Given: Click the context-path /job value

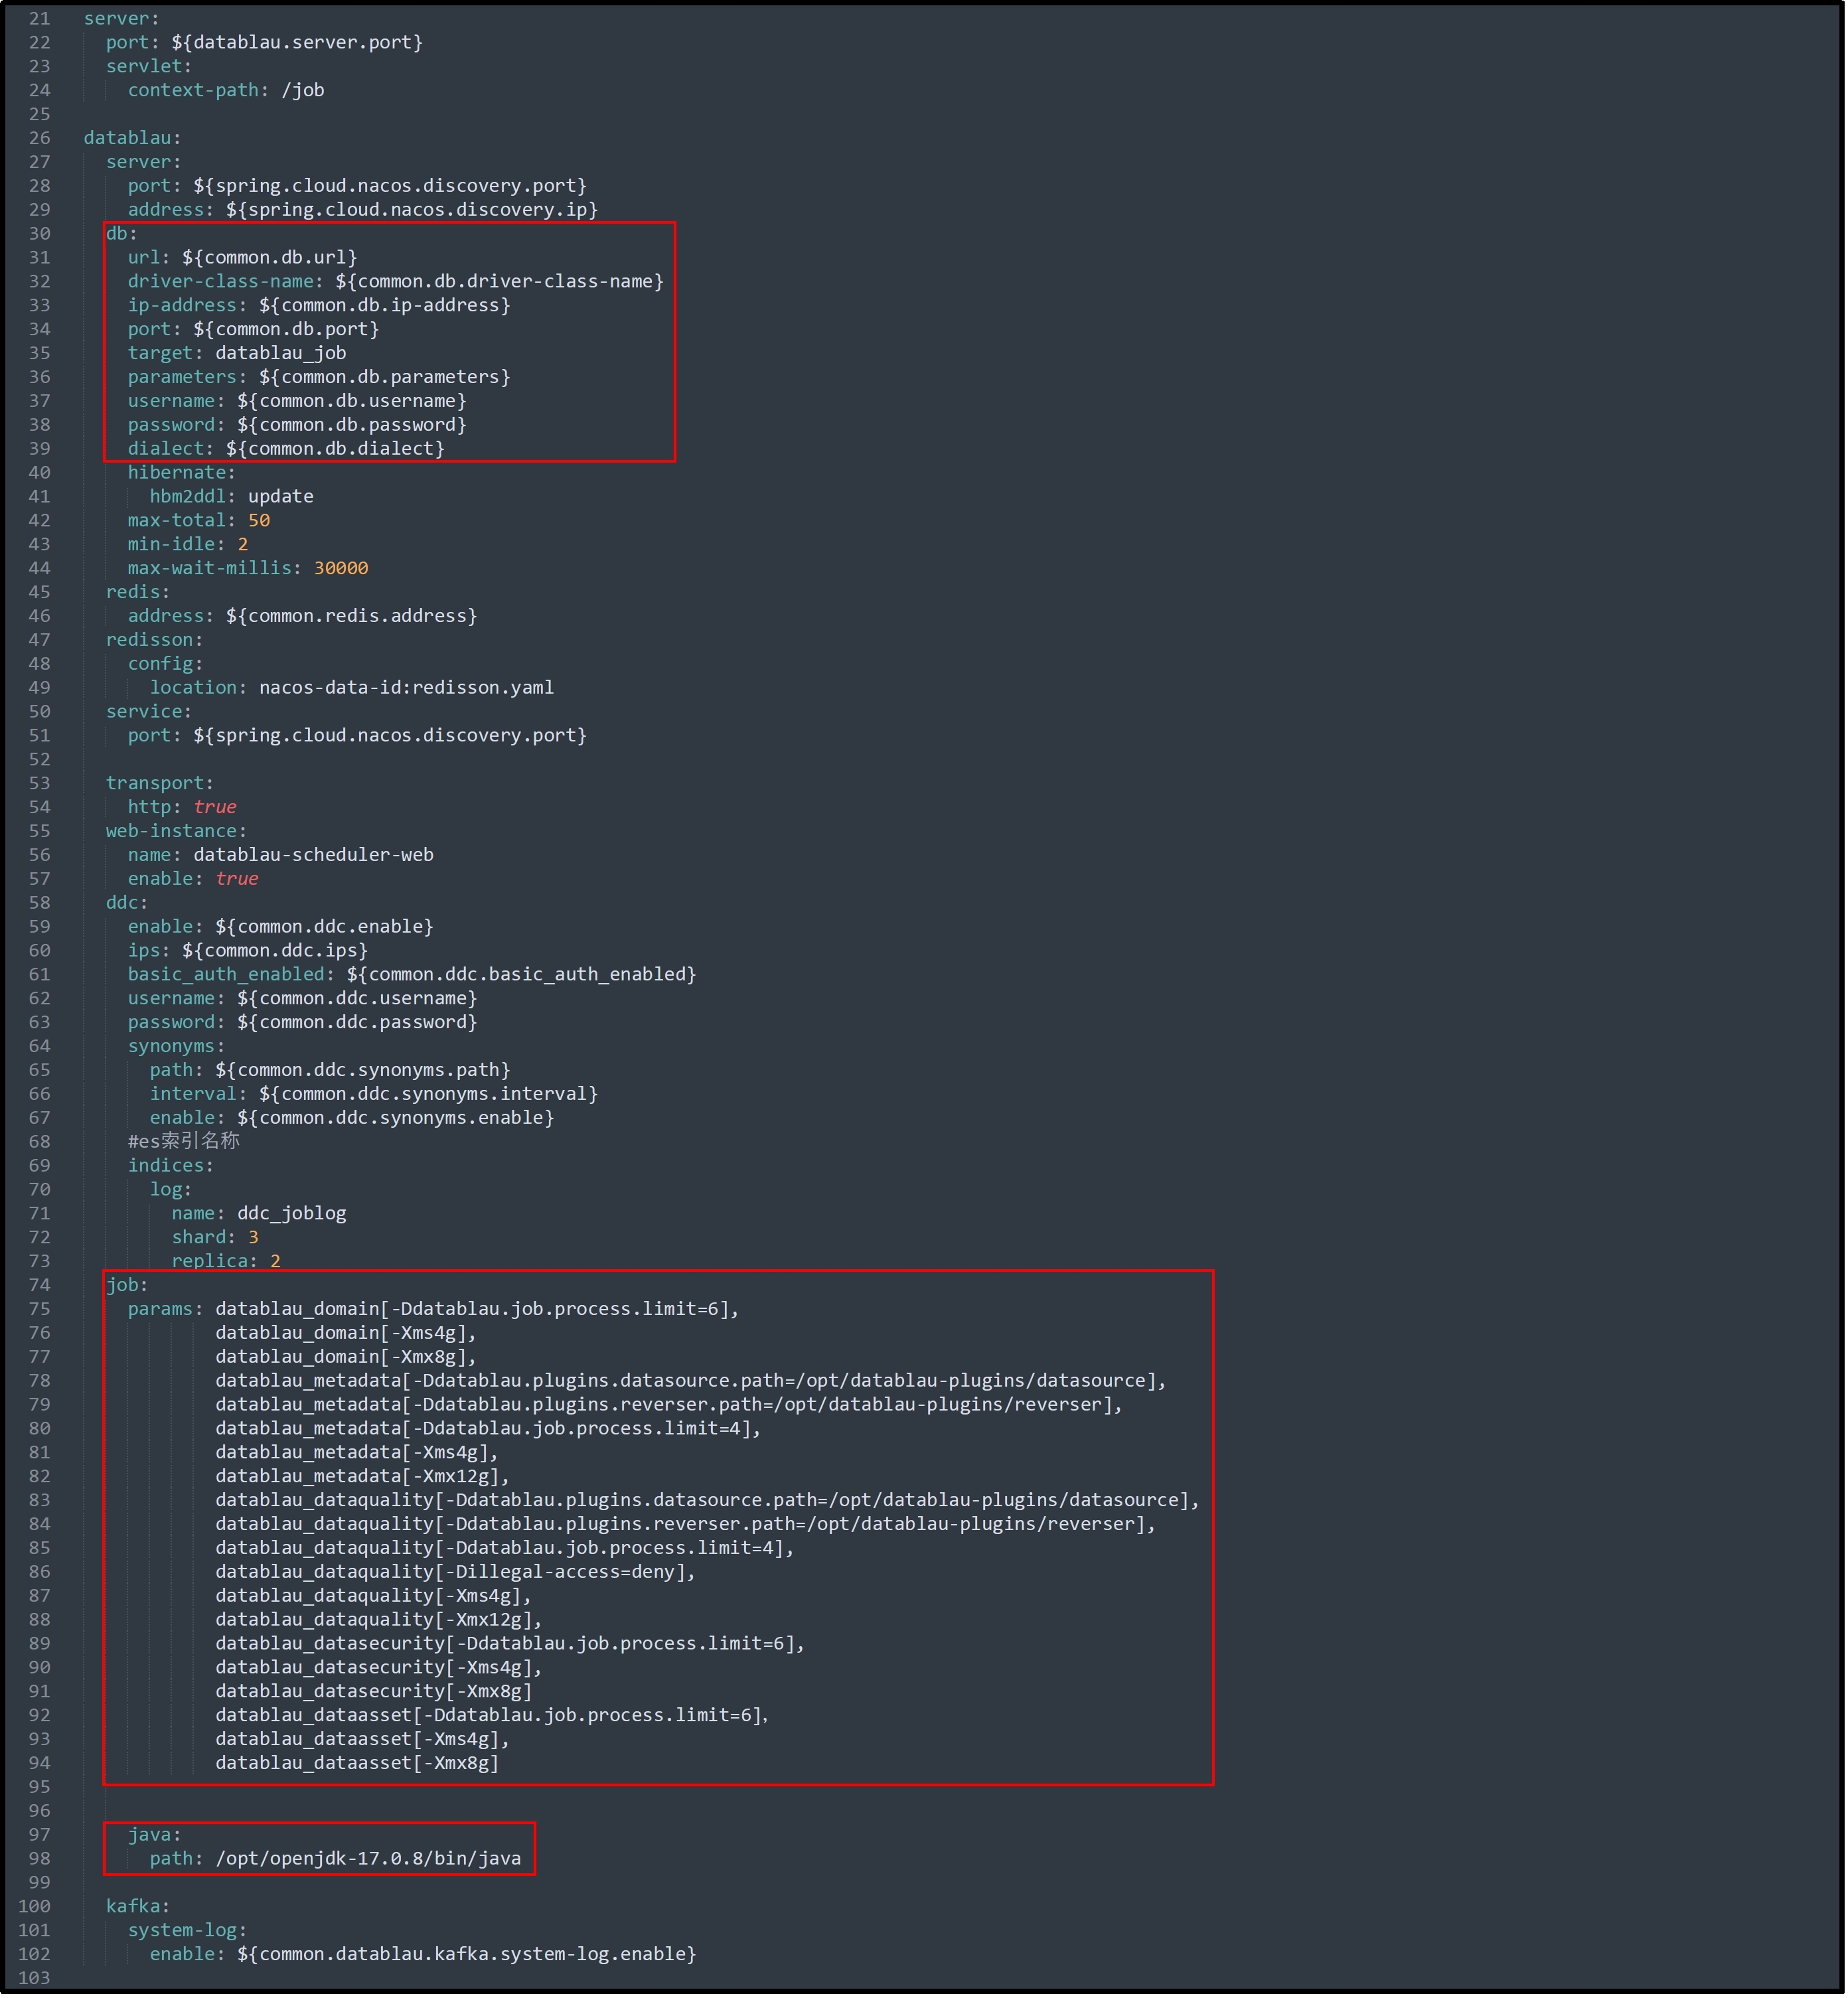Looking at the screenshot, I should click(303, 91).
